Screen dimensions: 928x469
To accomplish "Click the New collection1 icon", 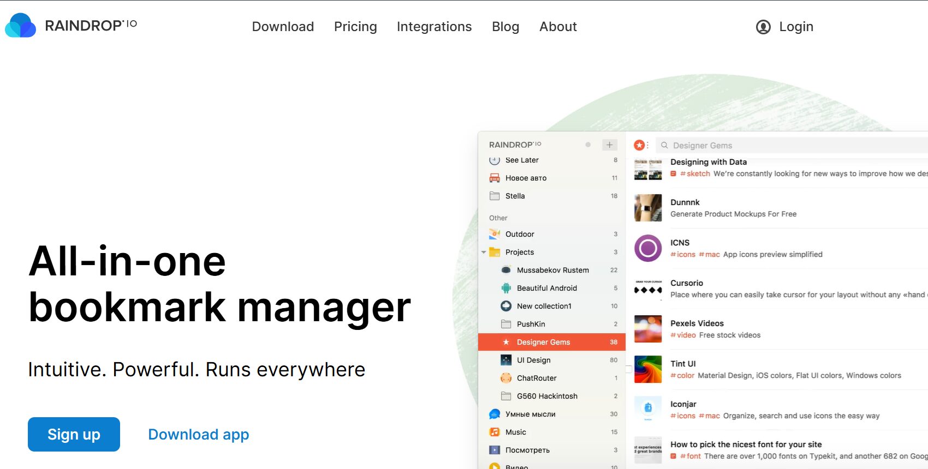I will coord(506,306).
